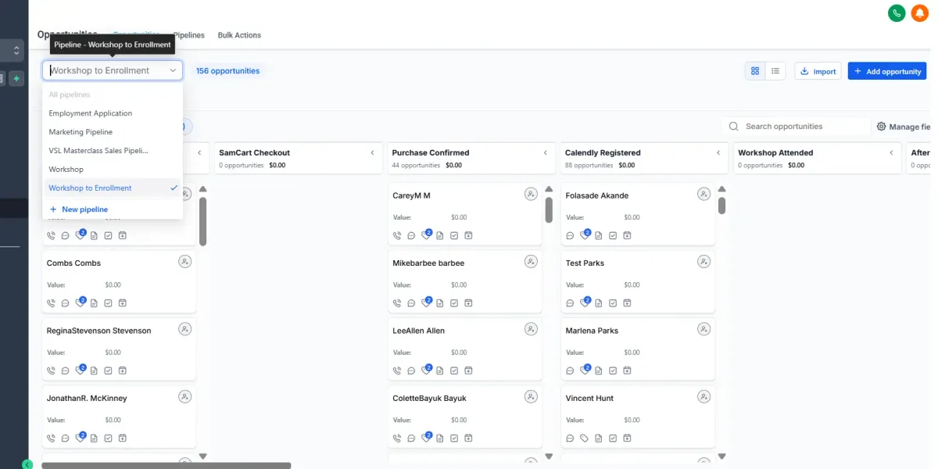The width and height of the screenshot is (938, 469).
Task: Add appointment on JonathanR. McKinney card
Action: point(122,439)
